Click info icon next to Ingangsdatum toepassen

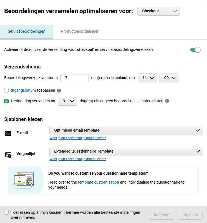(59, 91)
